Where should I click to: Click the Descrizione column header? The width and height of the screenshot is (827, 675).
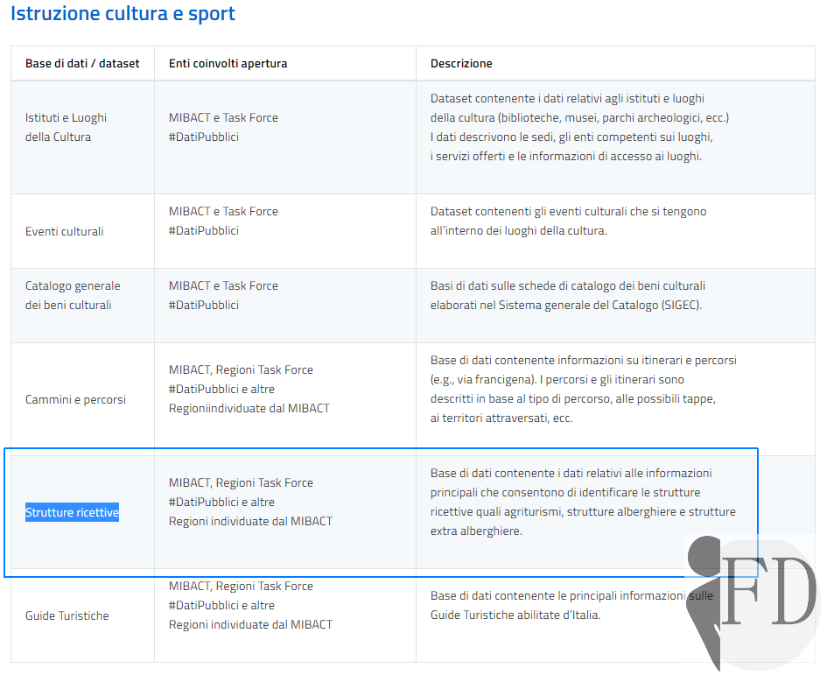461,63
